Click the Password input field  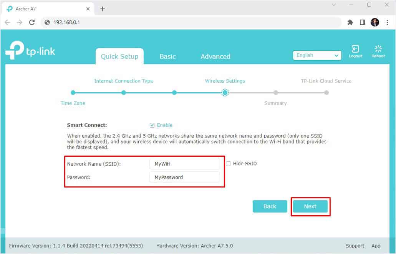tap(185, 177)
